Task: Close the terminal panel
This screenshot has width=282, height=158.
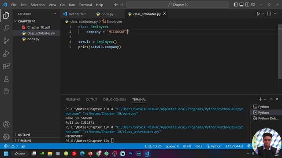Action: [277, 99]
